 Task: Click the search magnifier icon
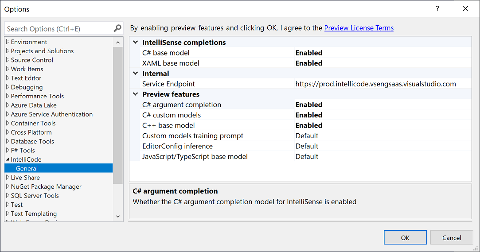(117, 28)
